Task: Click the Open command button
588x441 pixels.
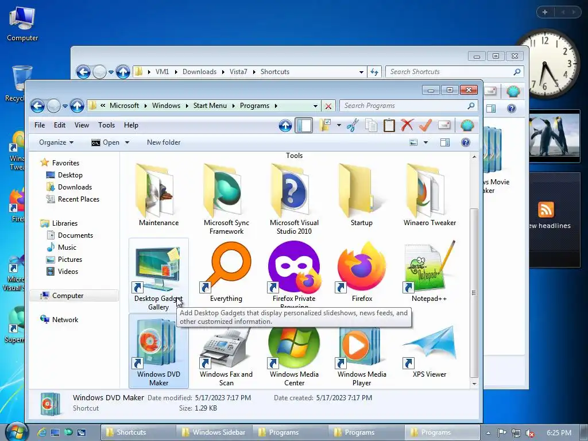Action: tap(106, 142)
